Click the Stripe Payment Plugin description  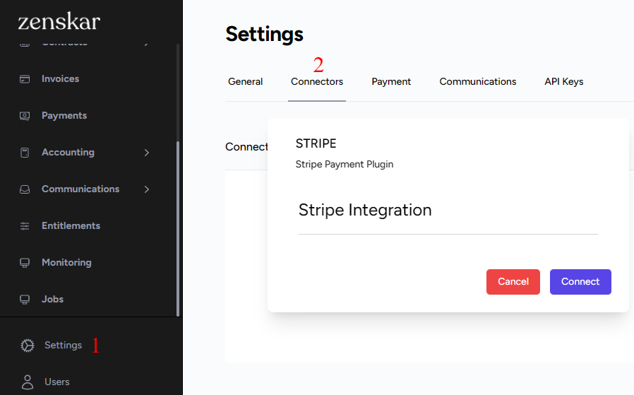[344, 165]
